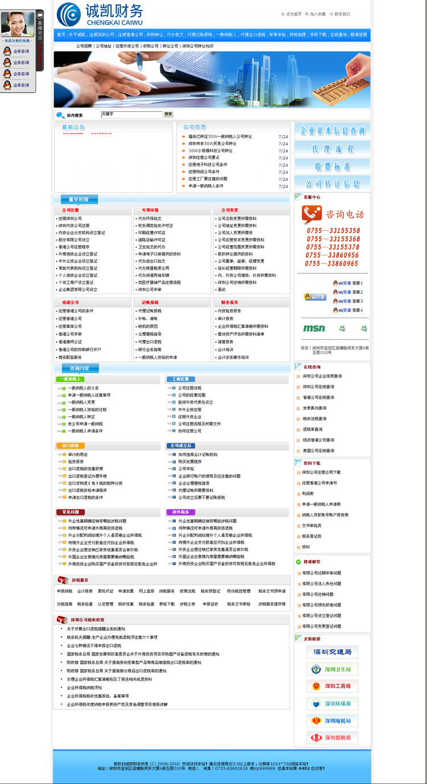Open 深圳公司企业信用查询 sidebar link
427x784 pixels.
click(x=322, y=376)
